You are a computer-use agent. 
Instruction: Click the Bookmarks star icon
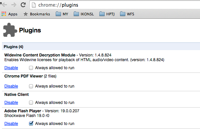tap(26, 14)
